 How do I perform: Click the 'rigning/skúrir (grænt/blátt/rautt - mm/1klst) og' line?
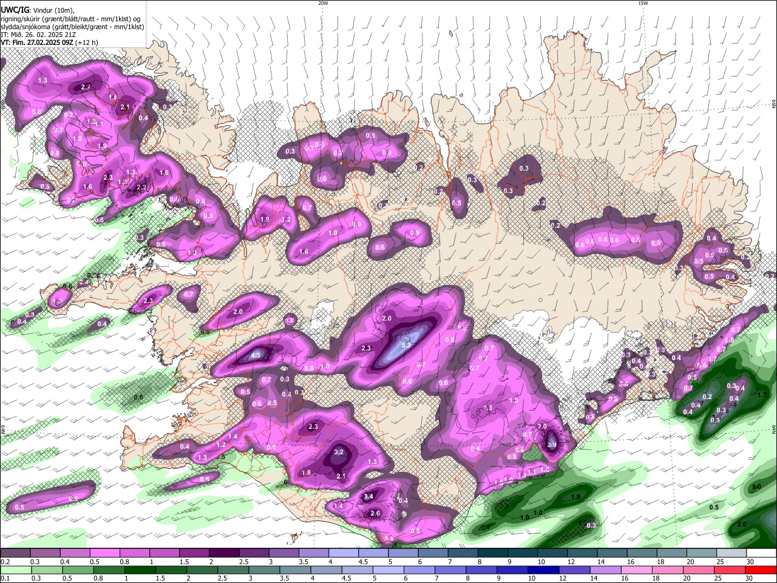tap(70, 19)
